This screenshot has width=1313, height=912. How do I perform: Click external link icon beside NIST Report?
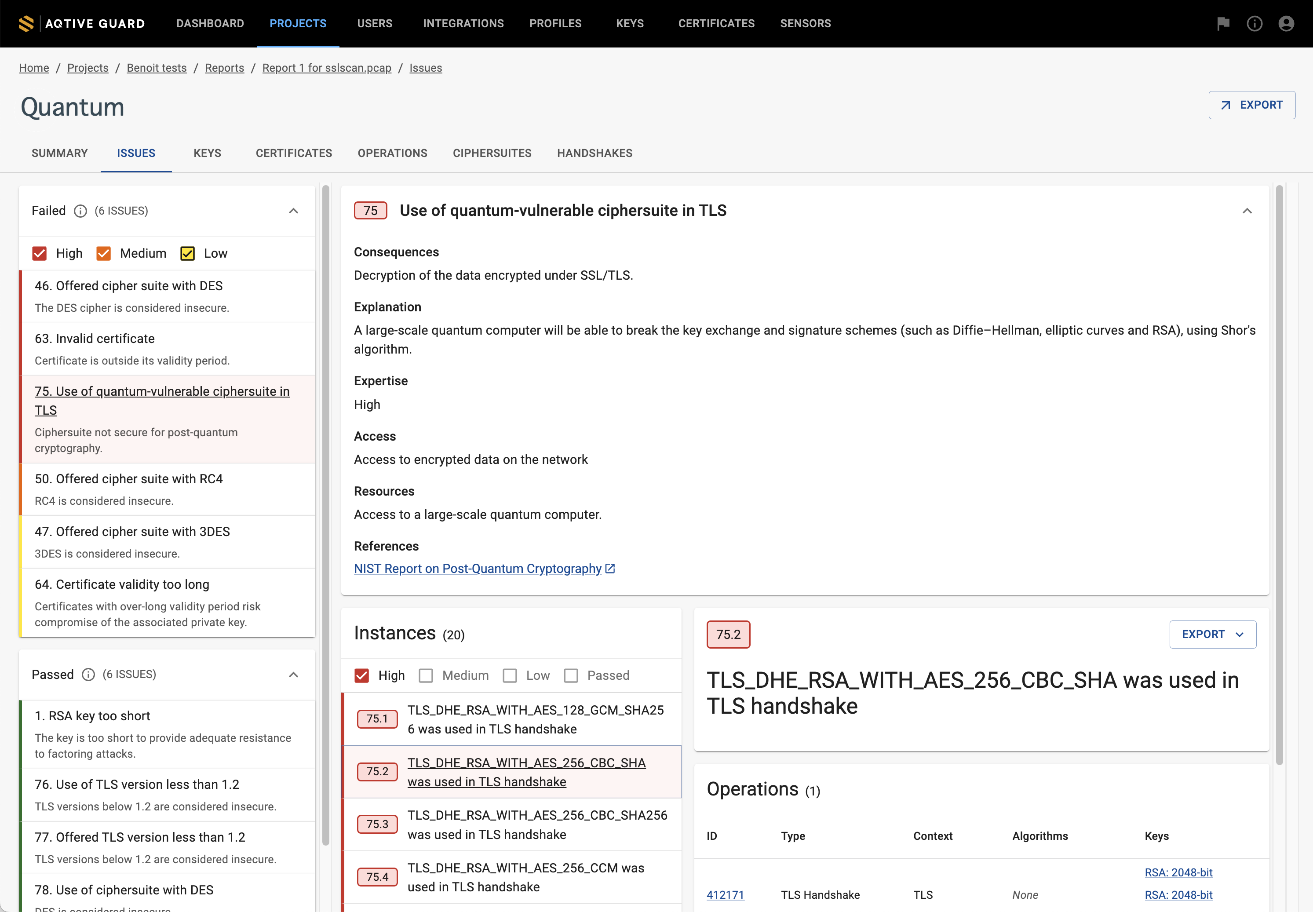[610, 569]
